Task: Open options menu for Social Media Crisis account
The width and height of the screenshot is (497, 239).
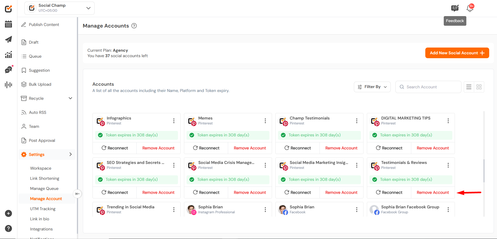Action: [x=265, y=165]
